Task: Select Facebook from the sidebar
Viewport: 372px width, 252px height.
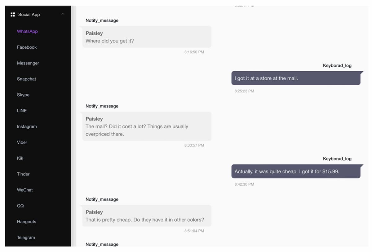Action: click(x=27, y=47)
